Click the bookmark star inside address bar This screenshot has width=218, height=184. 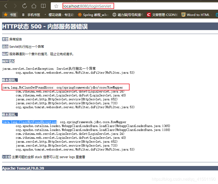56,6
